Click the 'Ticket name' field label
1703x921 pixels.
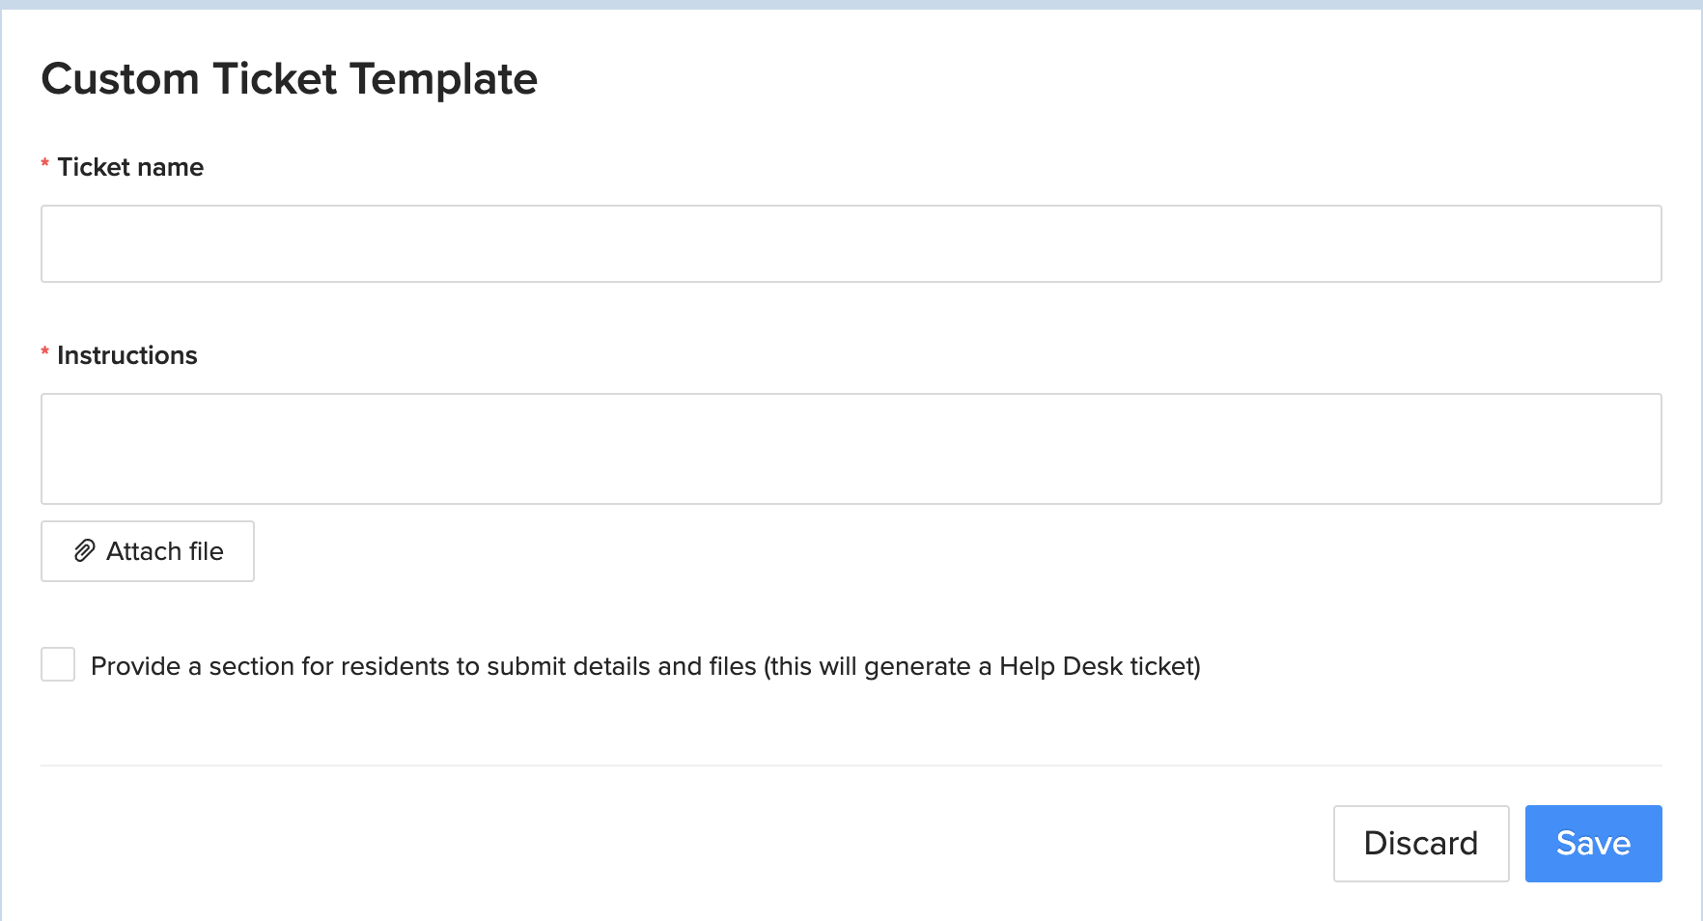pyautogui.click(x=130, y=167)
